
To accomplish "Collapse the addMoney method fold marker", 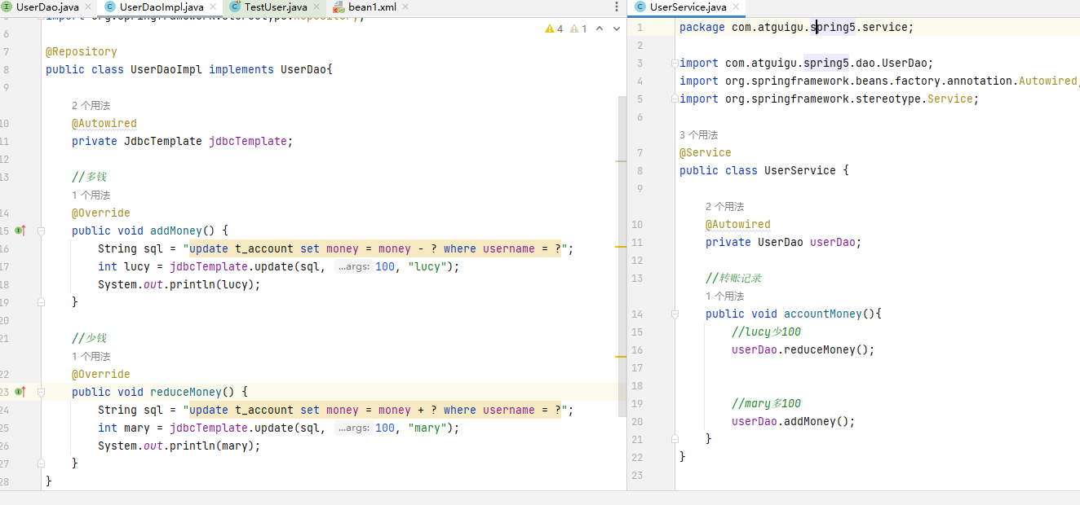I will tap(41, 231).
